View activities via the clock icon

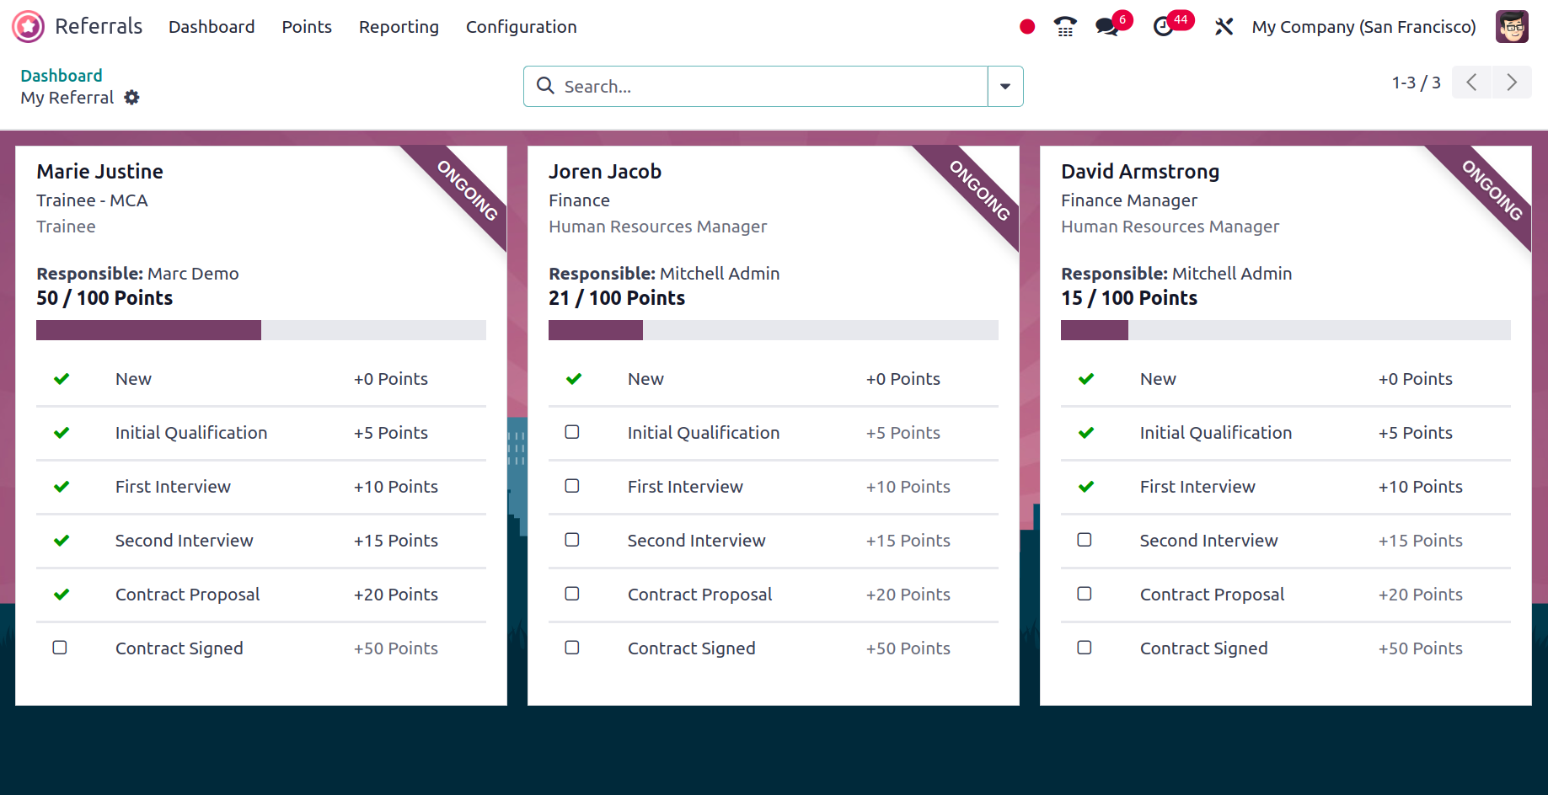click(1164, 26)
